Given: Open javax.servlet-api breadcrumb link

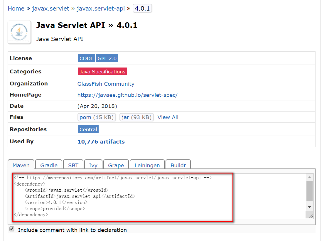Looking at the screenshot, I should point(101,9).
